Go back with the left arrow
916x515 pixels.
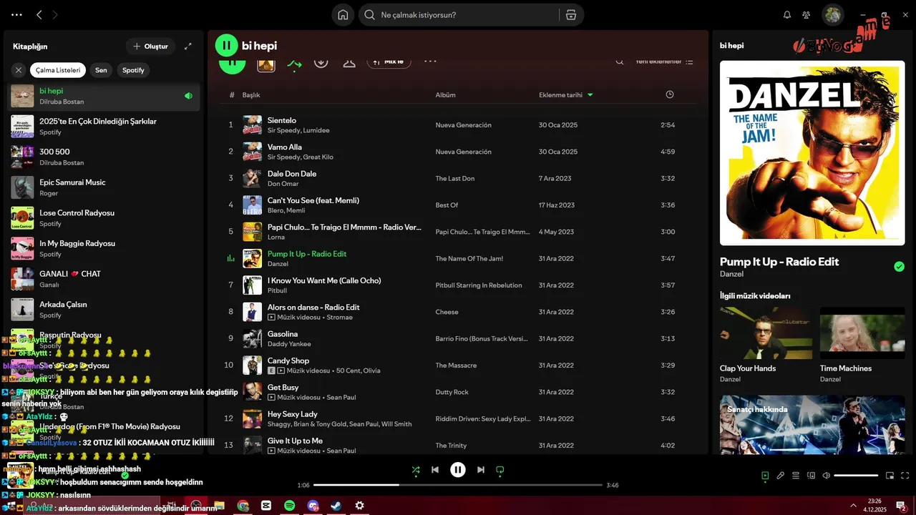(39, 15)
